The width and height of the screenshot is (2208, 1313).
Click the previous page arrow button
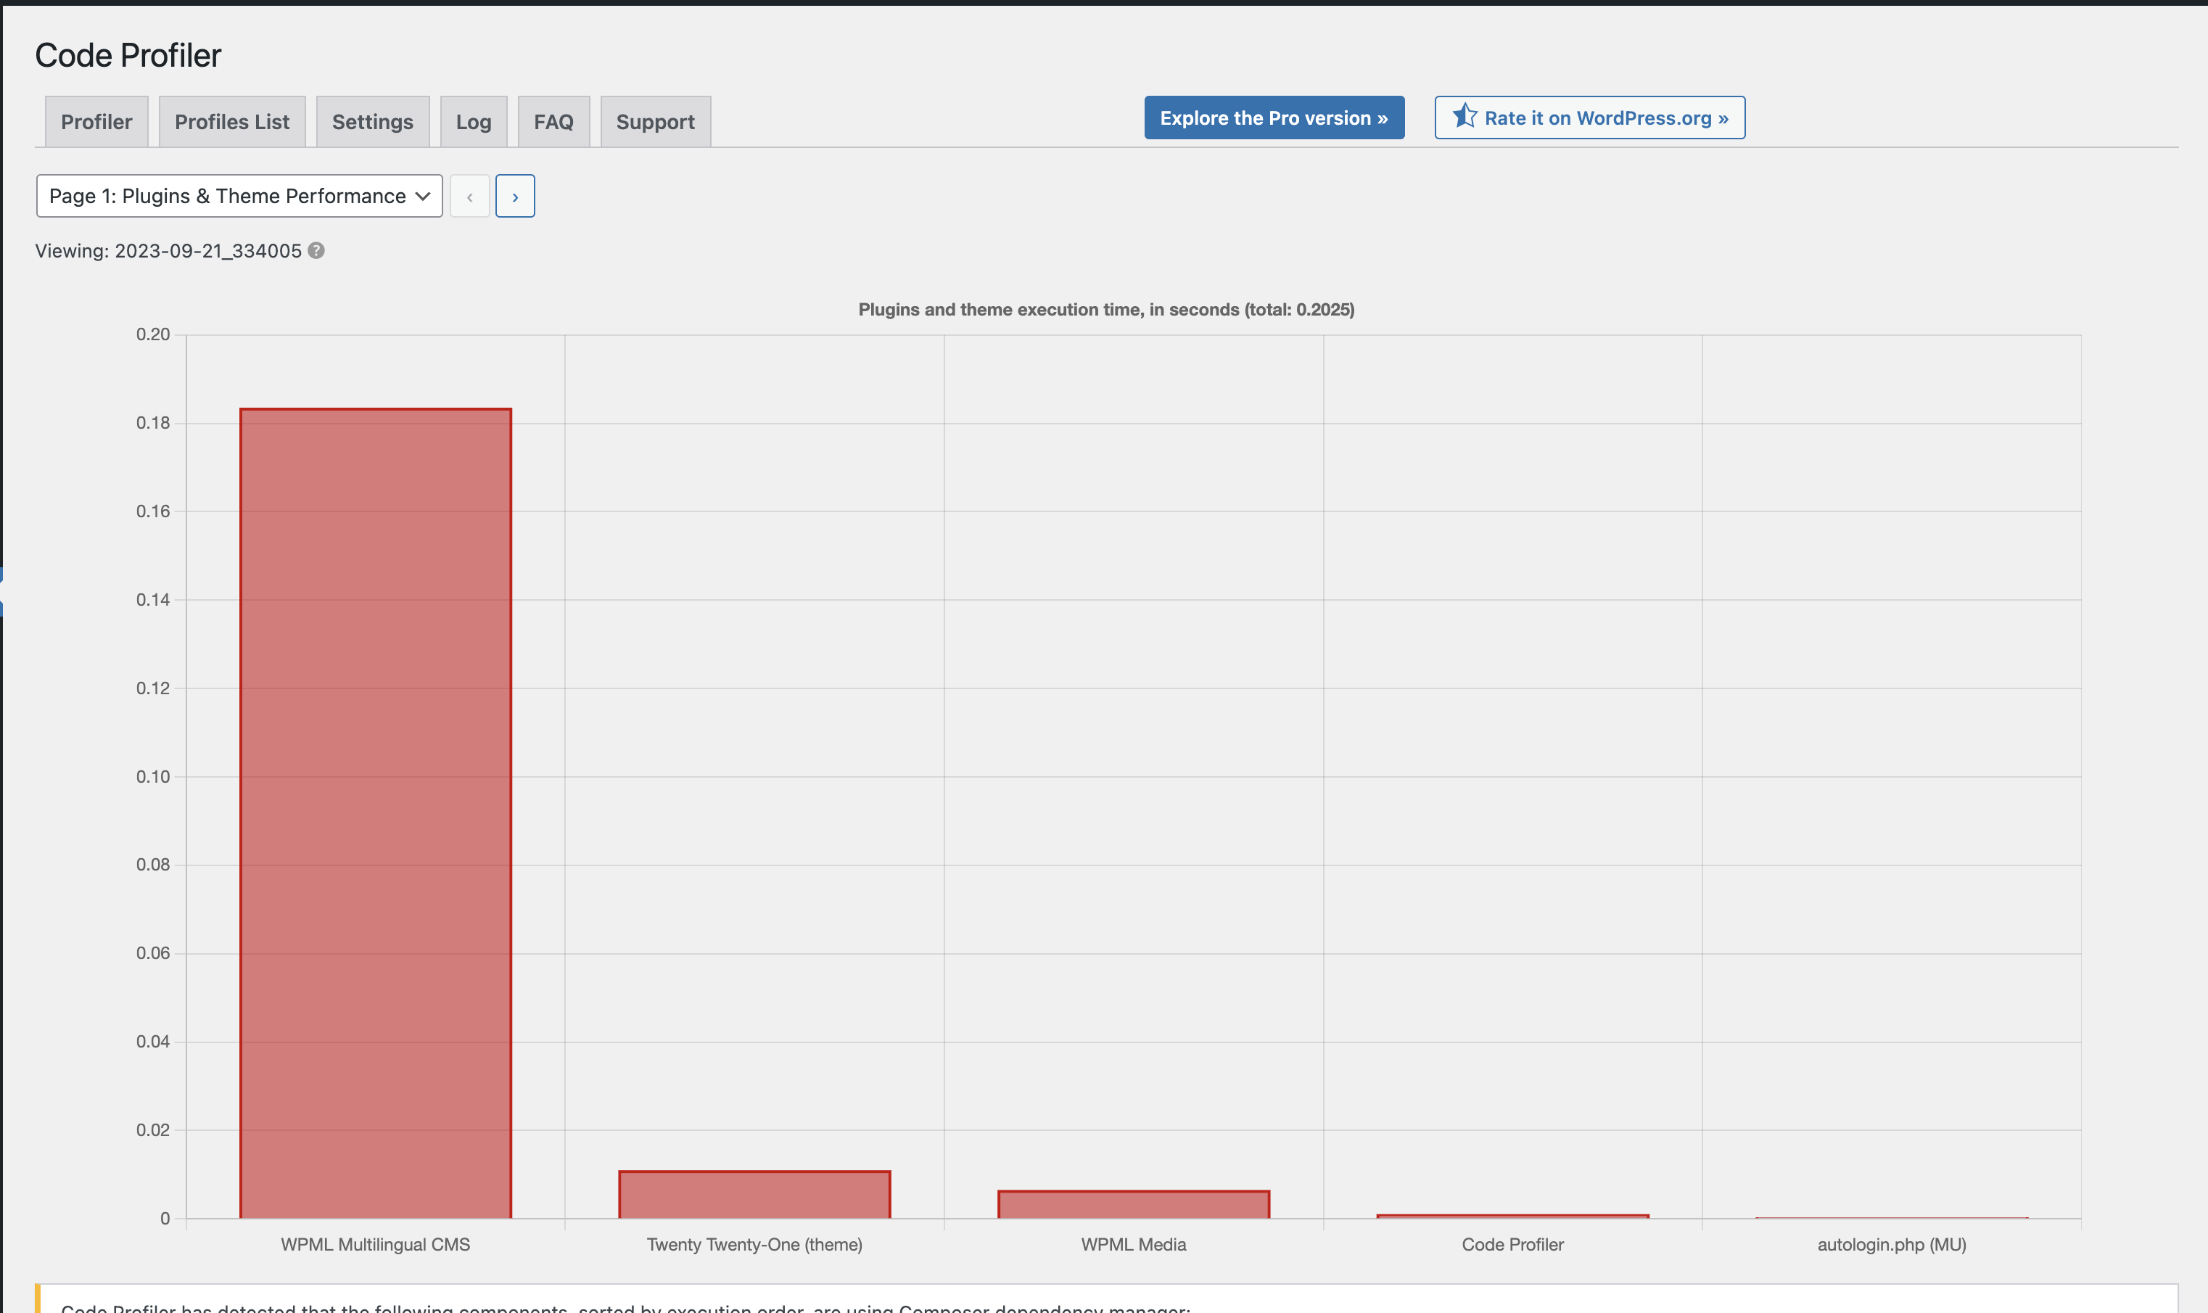tap(470, 196)
